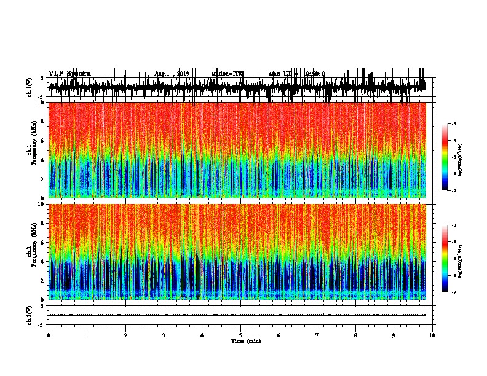Click the ch.1 colorbar log(PSD) label
The height and width of the screenshot is (376, 487).
(x=460, y=160)
